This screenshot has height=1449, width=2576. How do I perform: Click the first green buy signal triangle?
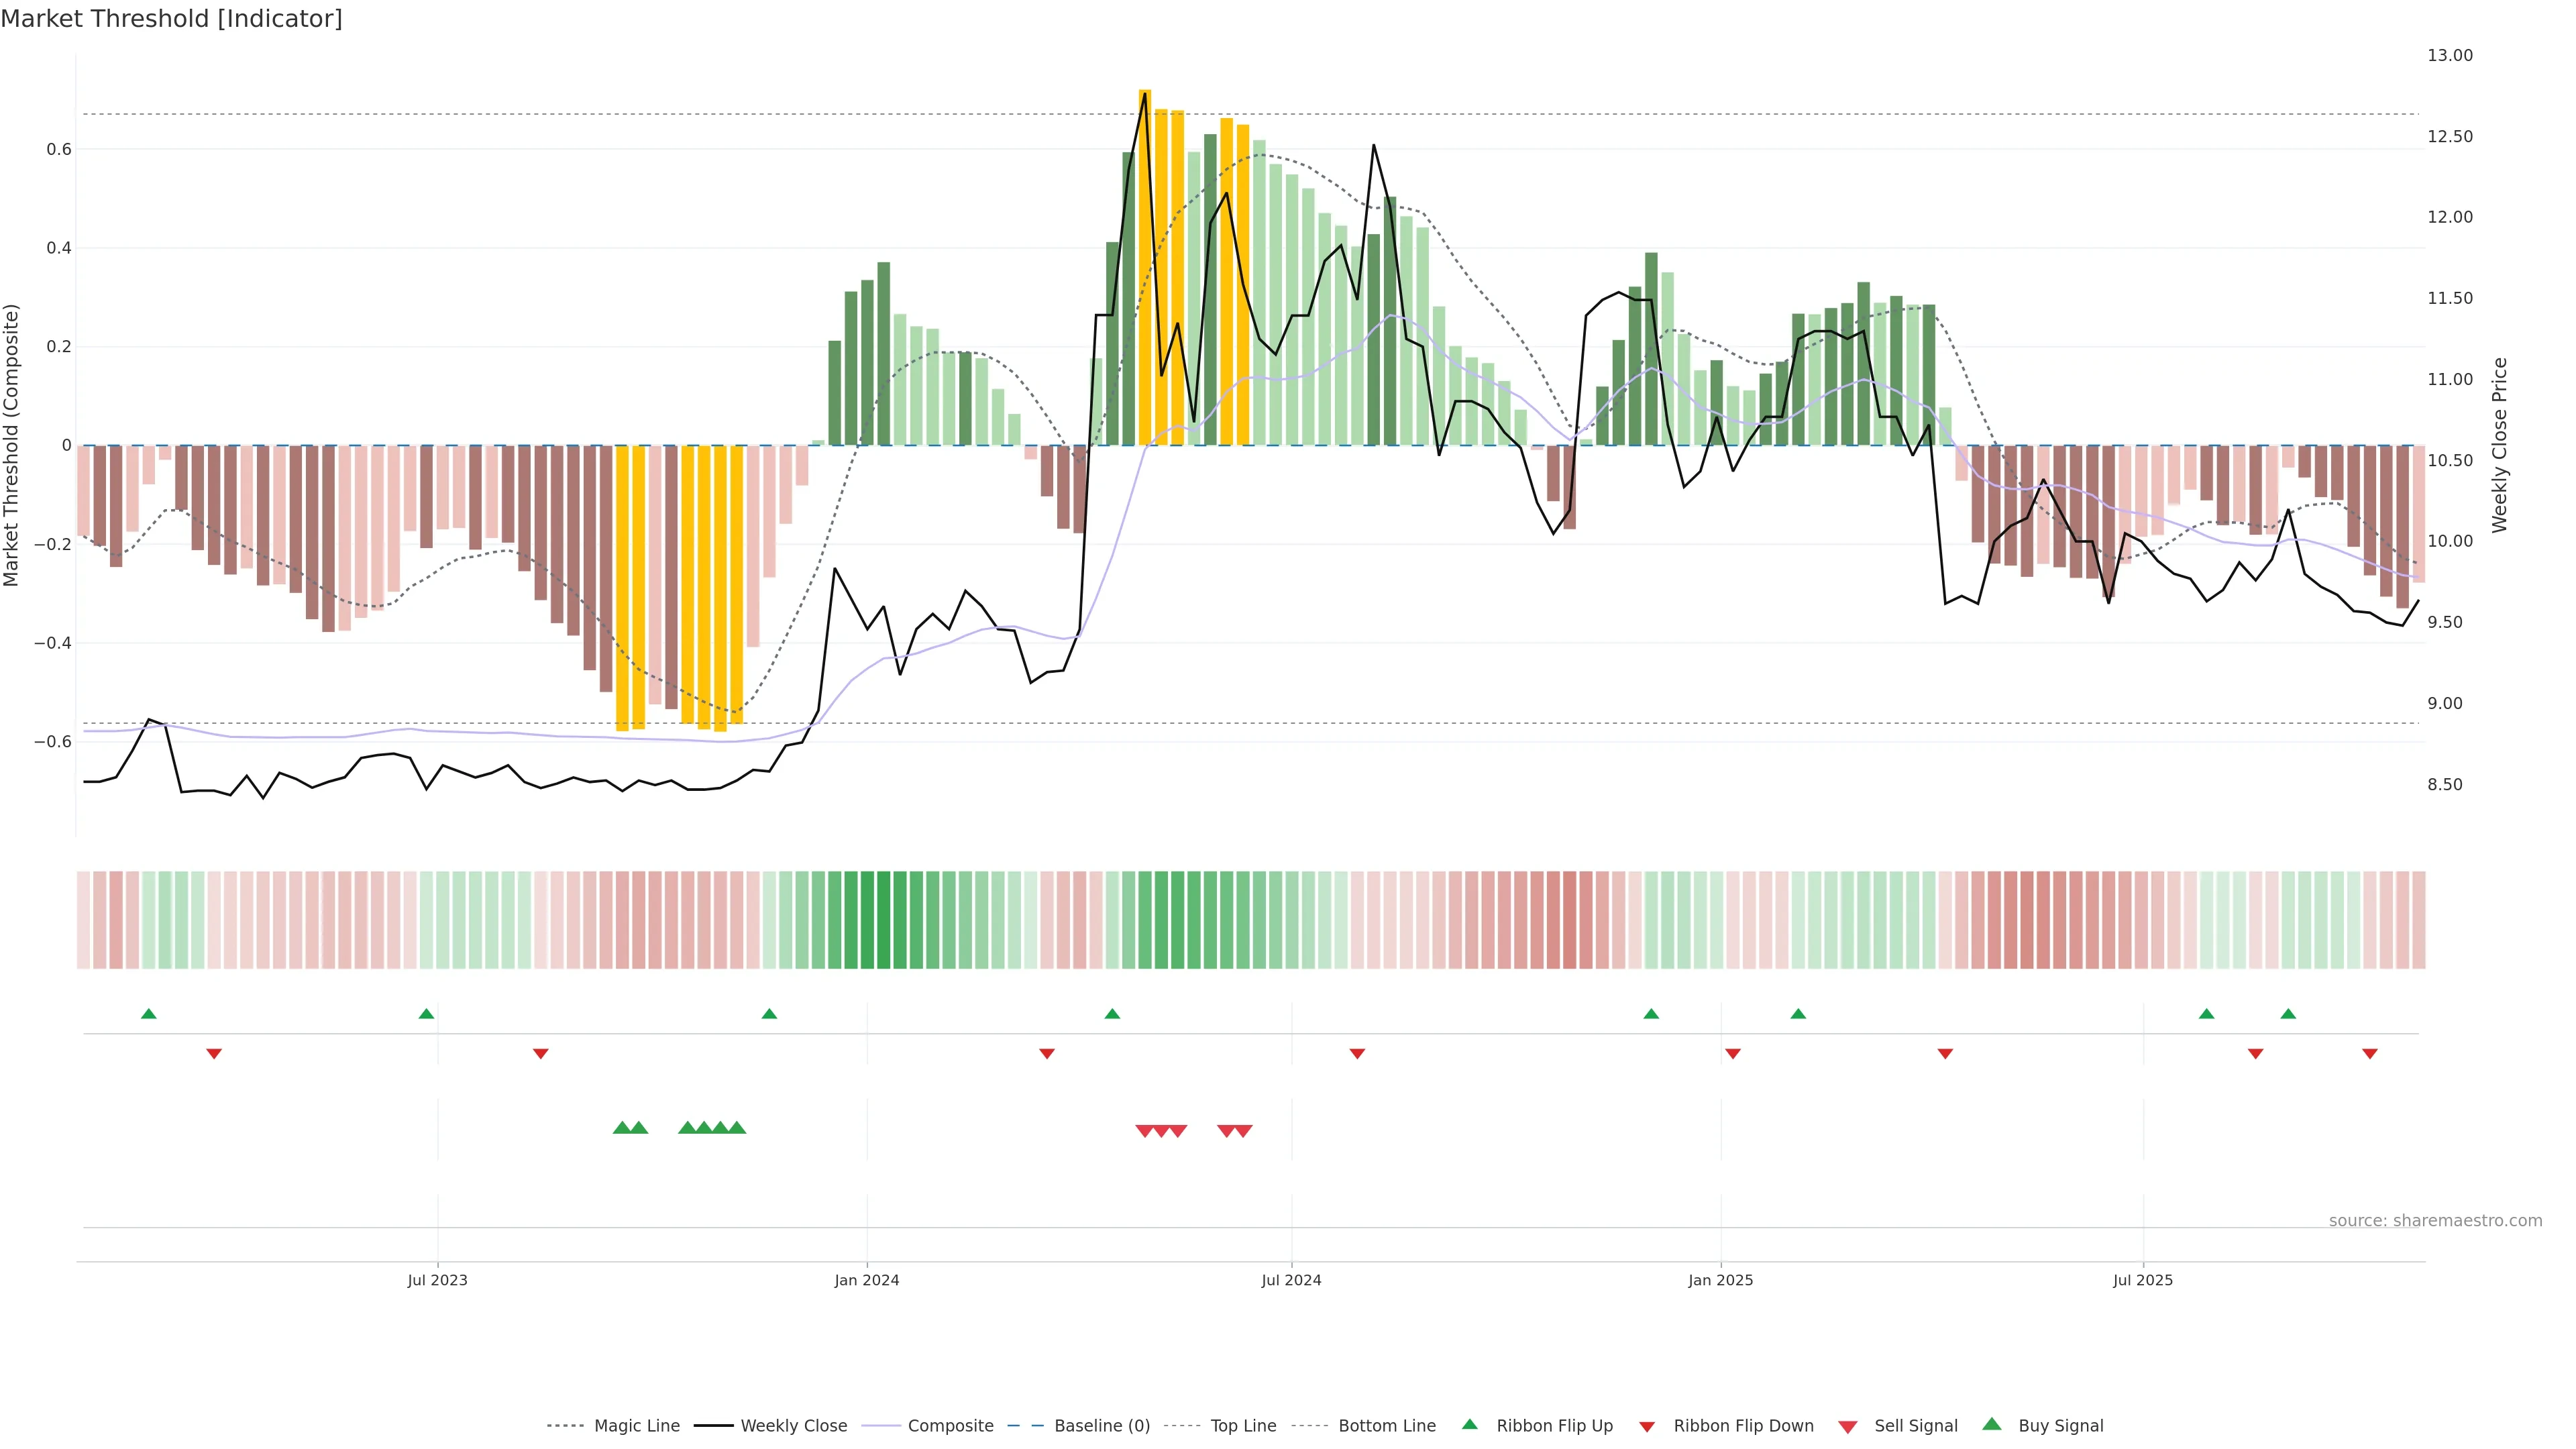click(x=622, y=1128)
